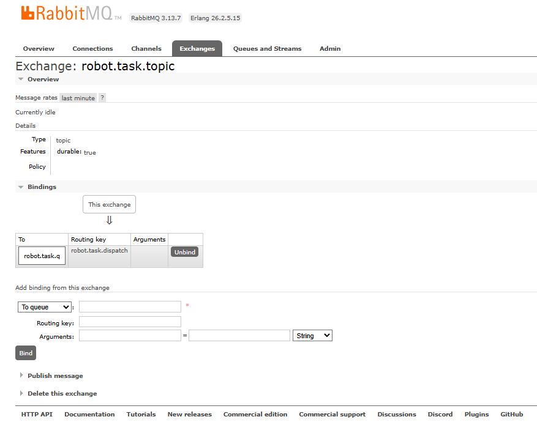The image size is (537, 425).
Task: Click the topic type value
Action: coord(63,141)
